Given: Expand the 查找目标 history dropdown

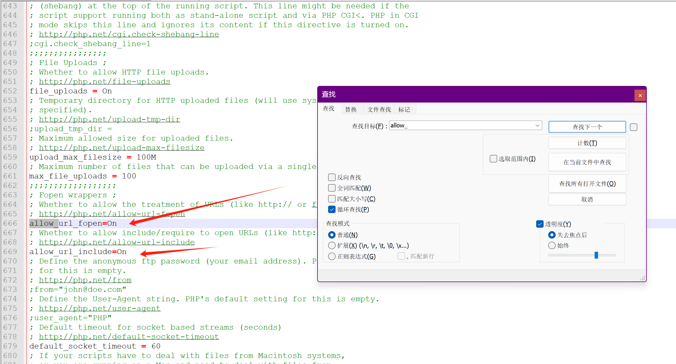Looking at the screenshot, I should (537, 125).
